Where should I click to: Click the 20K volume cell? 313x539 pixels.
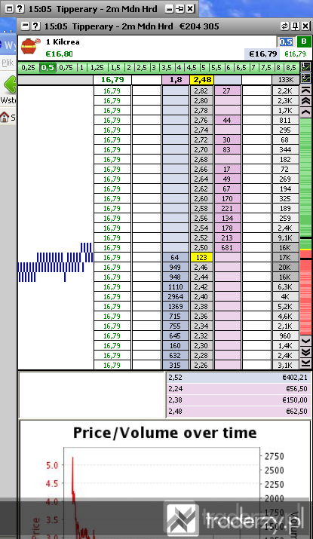point(285,267)
